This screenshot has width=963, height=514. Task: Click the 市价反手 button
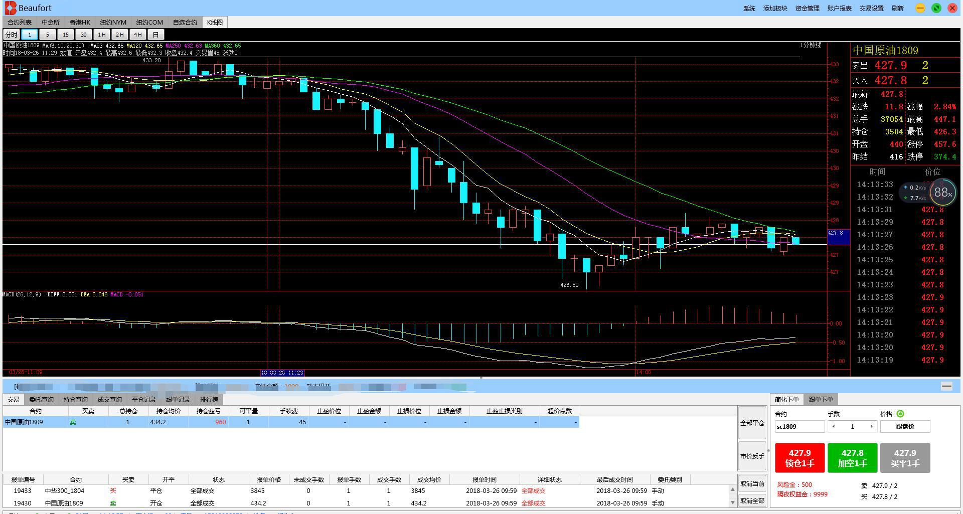pos(752,456)
